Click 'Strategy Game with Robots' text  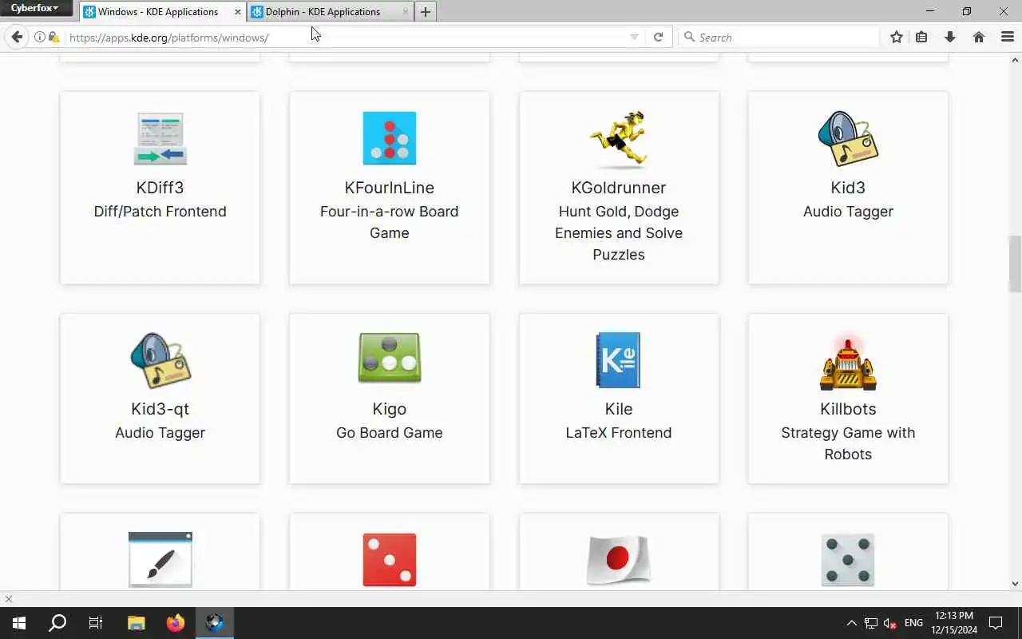(x=848, y=443)
